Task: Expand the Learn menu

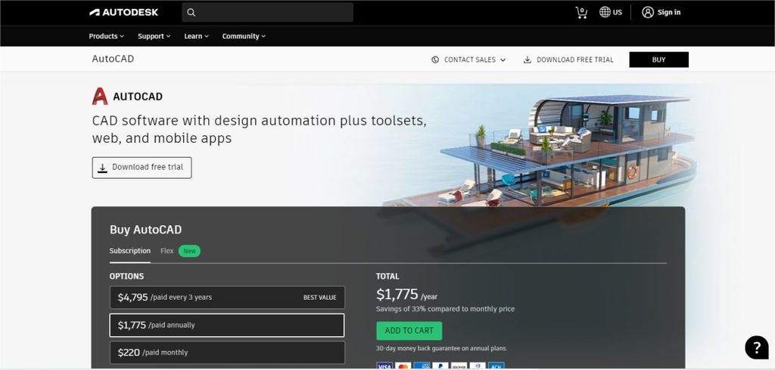Action: pyautogui.click(x=196, y=36)
